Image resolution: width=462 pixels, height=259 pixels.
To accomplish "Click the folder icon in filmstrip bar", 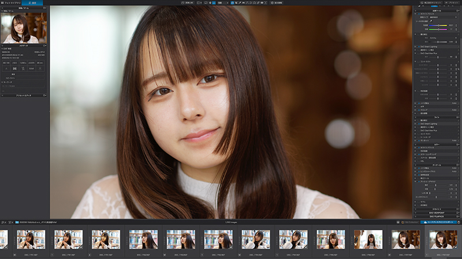I will coord(17,222).
